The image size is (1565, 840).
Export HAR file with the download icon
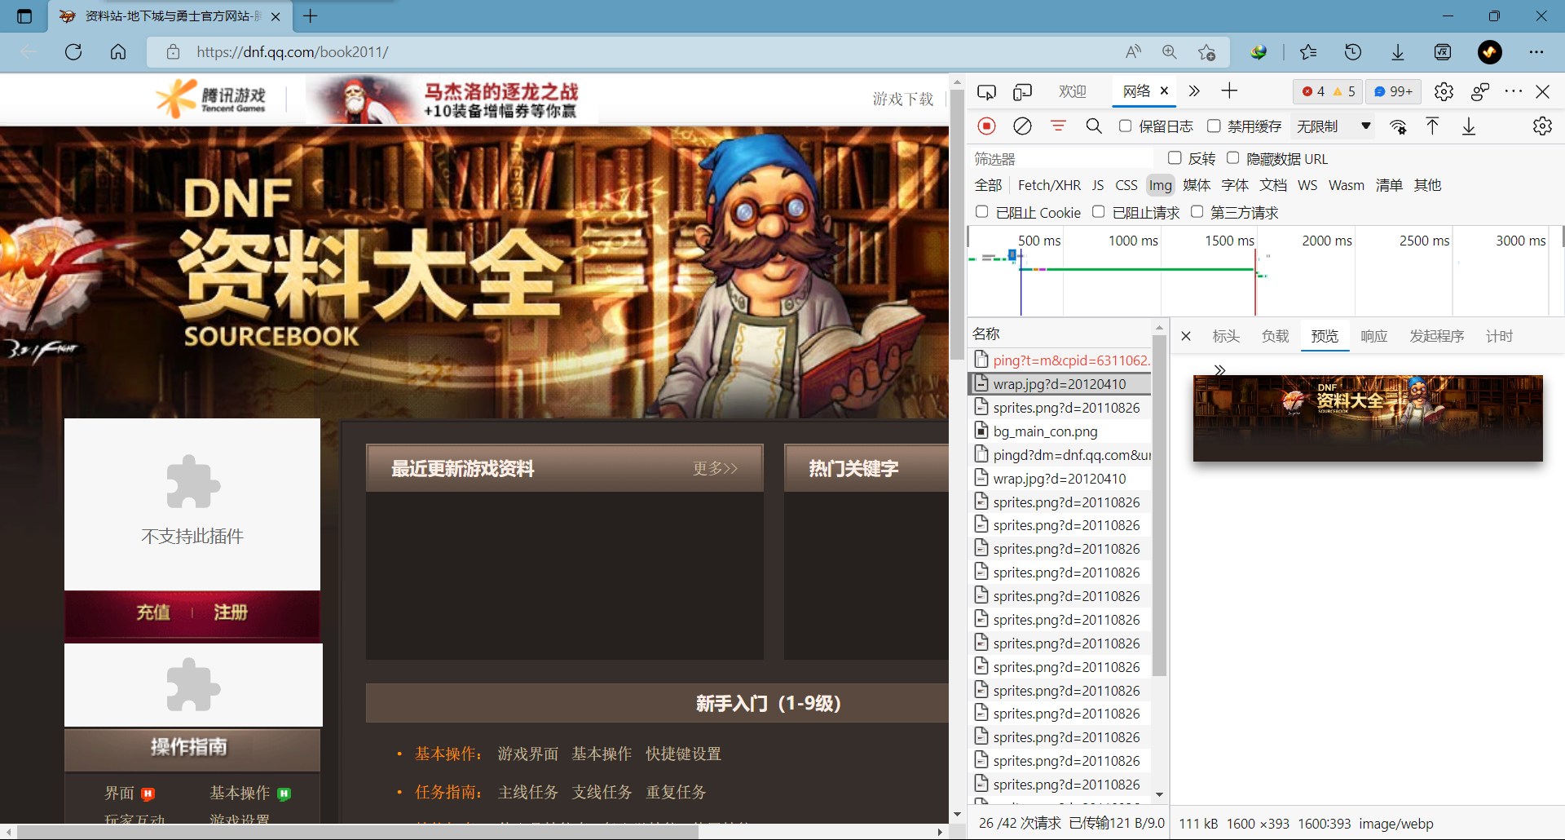(x=1469, y=127)
